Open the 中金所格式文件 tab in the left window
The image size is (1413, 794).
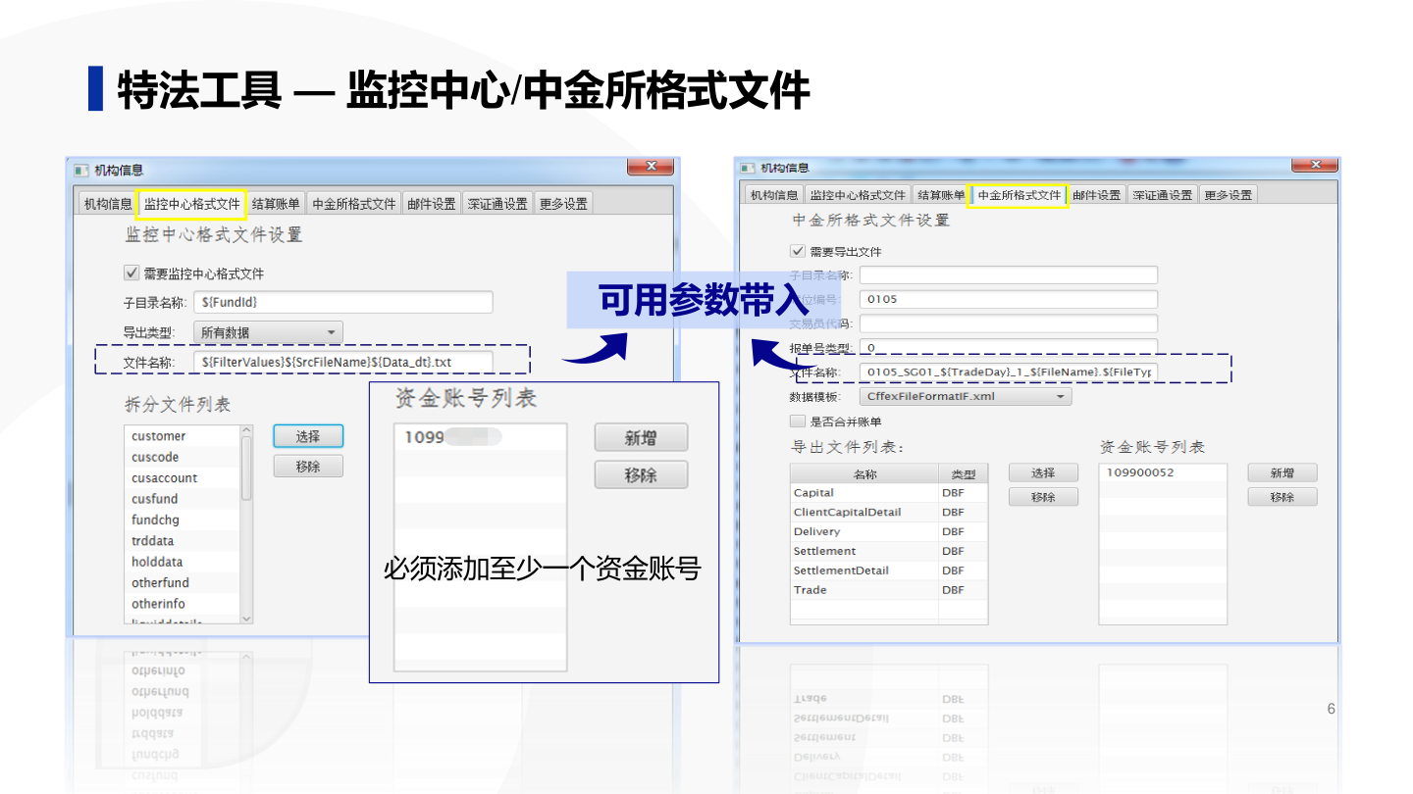pyautogui.click(x=353, y=204)
